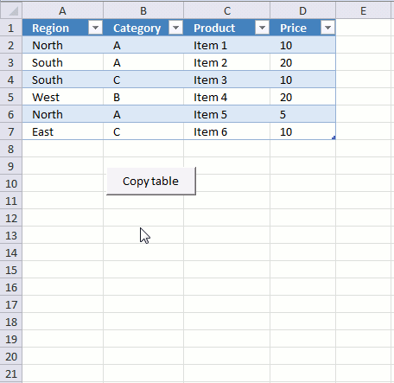The image size is (394, 383).
Task: Click the Copy table button
Action: [151, 181]
